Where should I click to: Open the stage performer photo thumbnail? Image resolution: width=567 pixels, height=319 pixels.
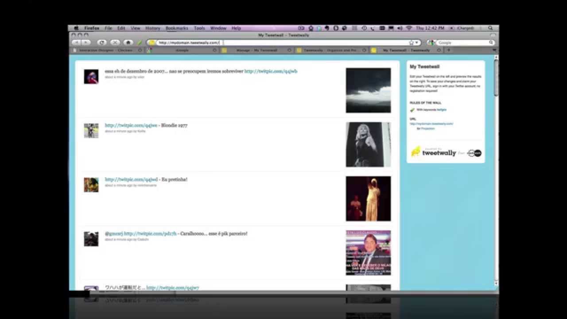369,198
